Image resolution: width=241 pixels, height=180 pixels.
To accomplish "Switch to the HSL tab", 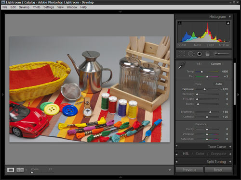I will [186, 154].
